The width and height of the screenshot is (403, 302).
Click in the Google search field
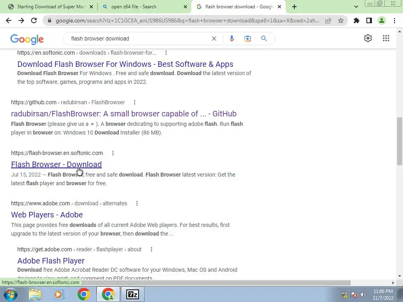point(139,39)
